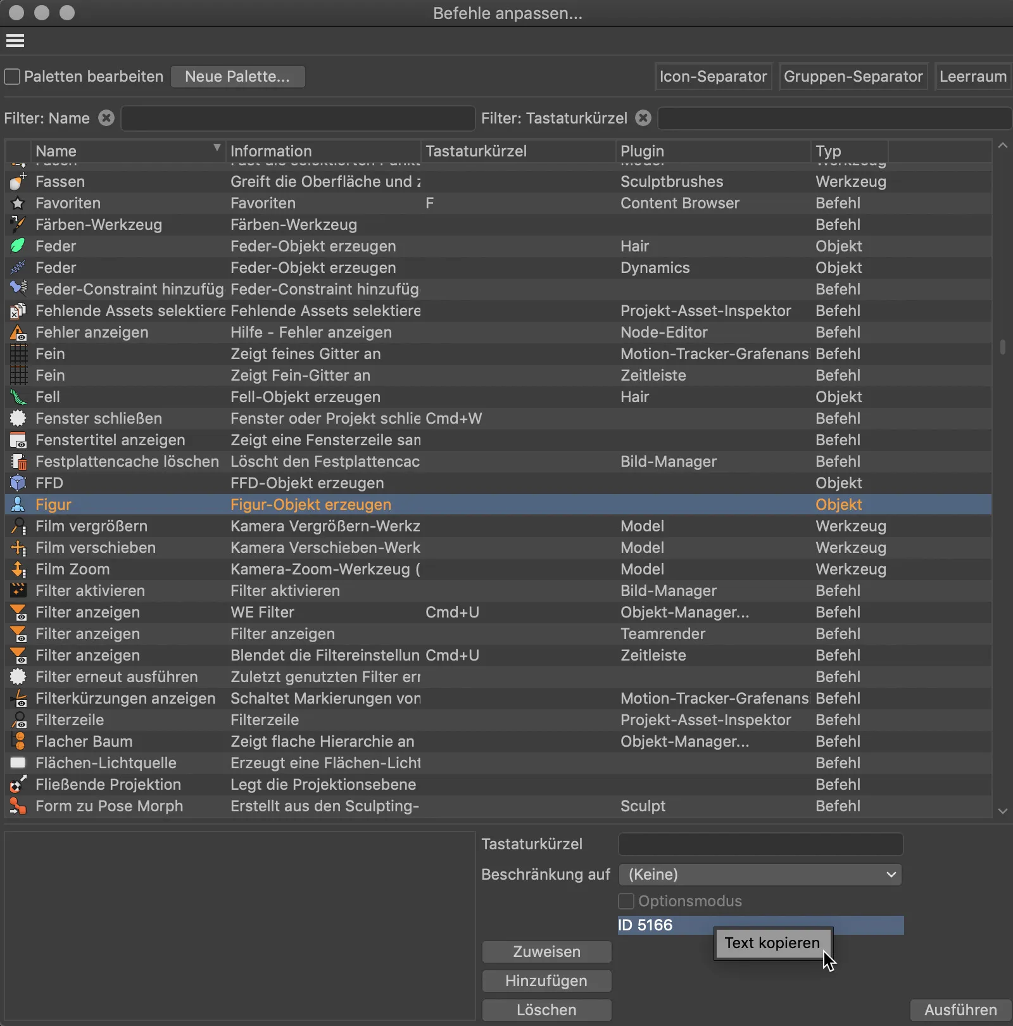
Task: Click inside the Tastaturkürzel input field
Action: point(760,844)
